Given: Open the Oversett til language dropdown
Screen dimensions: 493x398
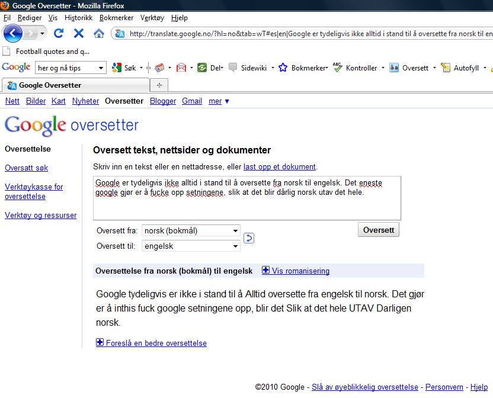Looking at the screenshot, I should point(191,246).
